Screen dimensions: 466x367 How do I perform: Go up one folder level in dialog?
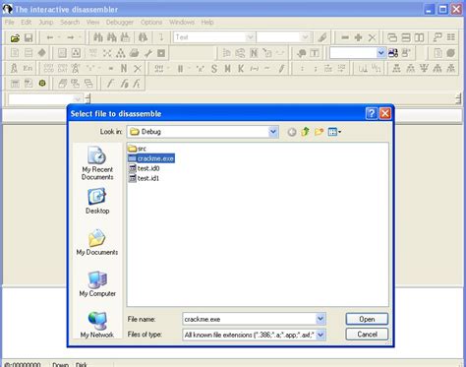pyautogui.click(x=306, y=132)
